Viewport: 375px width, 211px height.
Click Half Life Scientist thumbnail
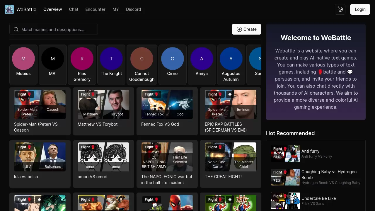[180, 157]
